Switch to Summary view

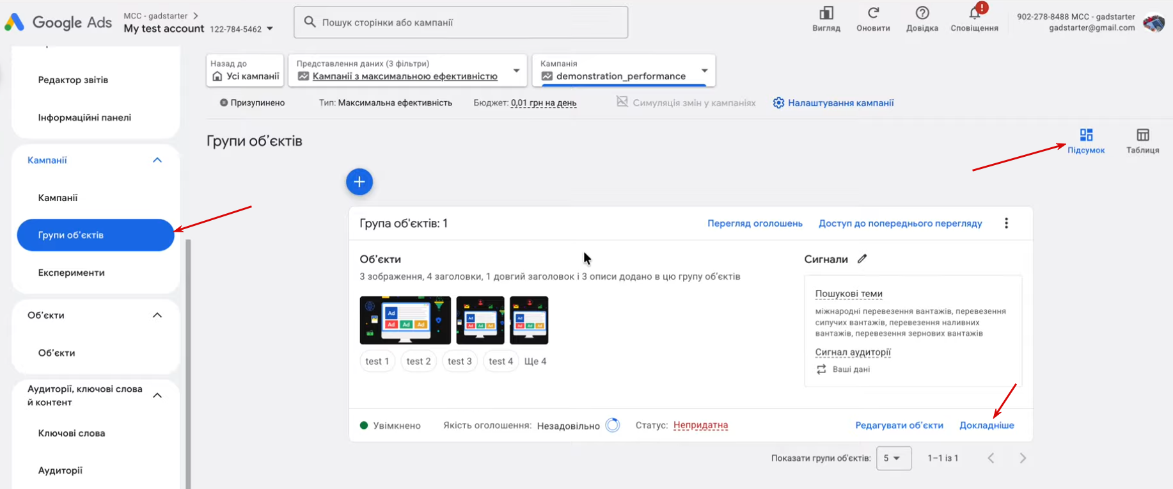(1085, 141)
